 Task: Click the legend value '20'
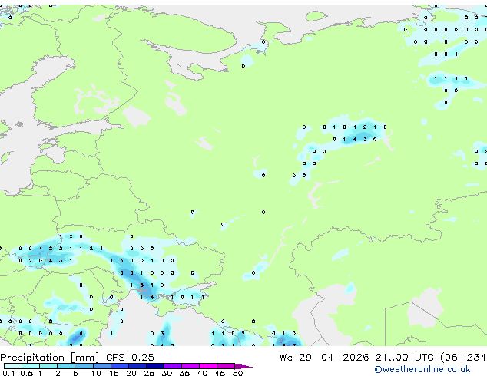(x=131, y=373)
